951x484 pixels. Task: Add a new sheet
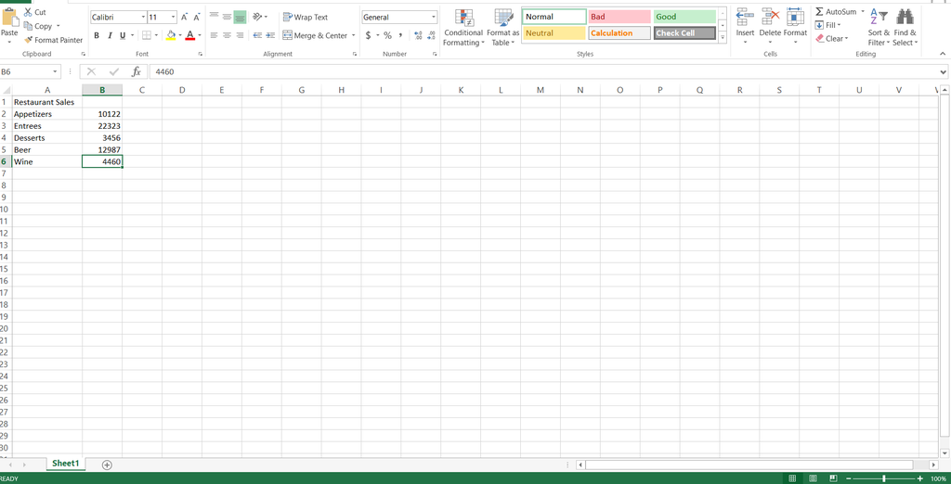click(108, 465)
